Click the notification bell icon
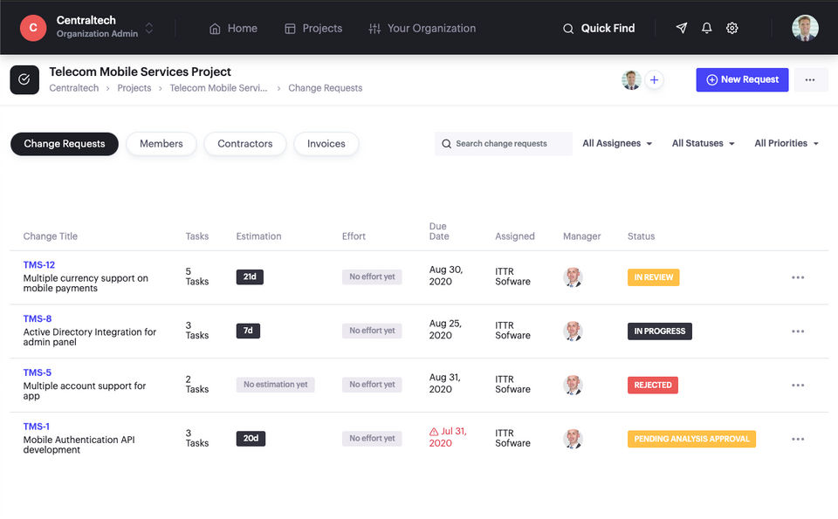The width and height of the screenshot is (838, 519). pyautogui.click(x=707, y=28)
